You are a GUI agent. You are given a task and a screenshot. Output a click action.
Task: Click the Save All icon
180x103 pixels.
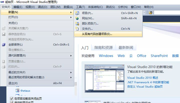(x=3, y=45)
